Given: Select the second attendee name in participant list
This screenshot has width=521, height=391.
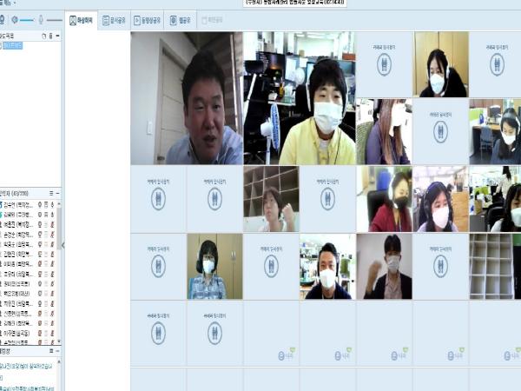Looking at the screenshot, I should (18, 215).
